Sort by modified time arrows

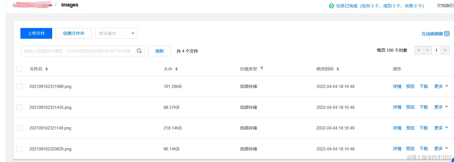[338, 69]
